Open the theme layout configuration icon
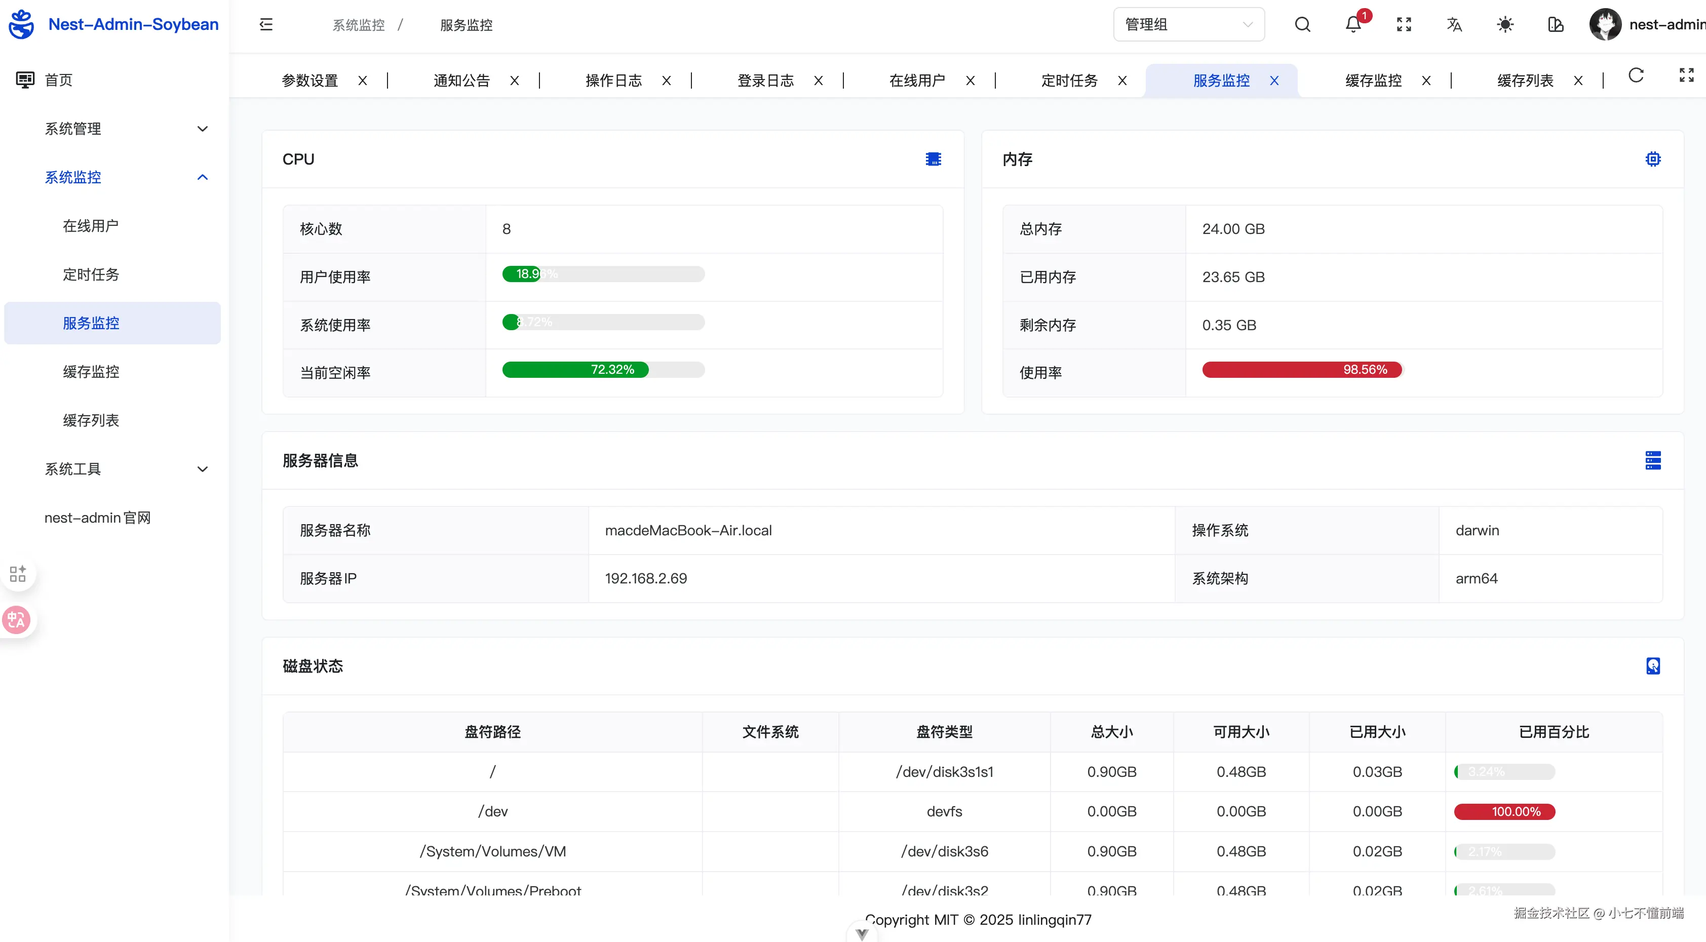1706x942 pixels. [1556, 25]
